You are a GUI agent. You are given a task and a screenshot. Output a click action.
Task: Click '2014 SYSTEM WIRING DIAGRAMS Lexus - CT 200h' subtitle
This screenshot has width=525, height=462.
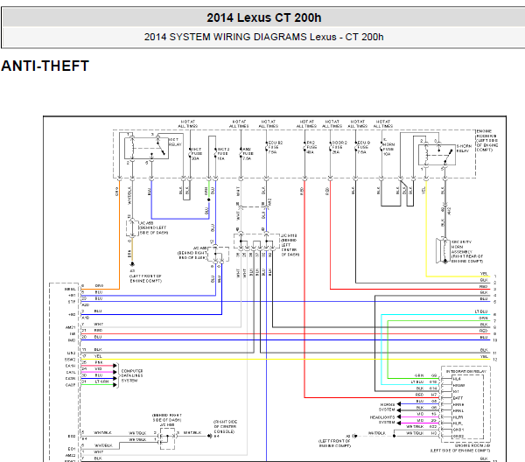click(264, 37)
